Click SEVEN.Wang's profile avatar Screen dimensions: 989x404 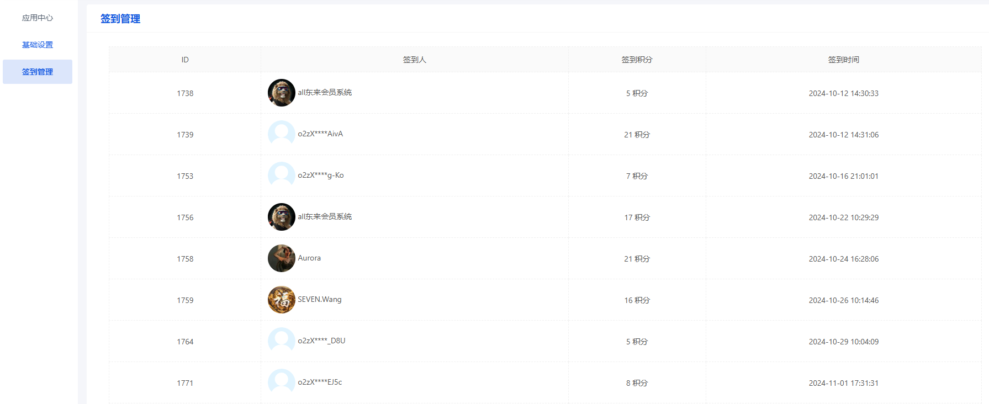click(281, 300)
